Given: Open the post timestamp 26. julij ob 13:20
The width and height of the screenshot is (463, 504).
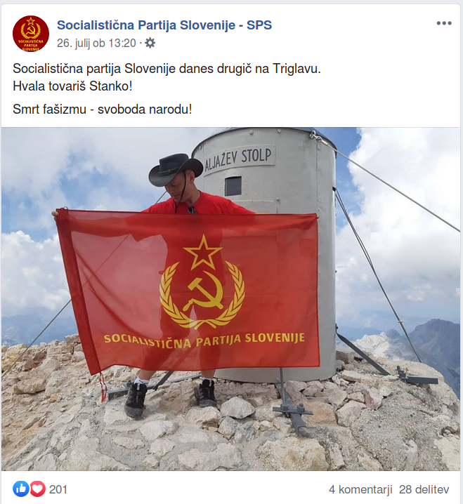Looking at the screenshot, I should 96,43.
